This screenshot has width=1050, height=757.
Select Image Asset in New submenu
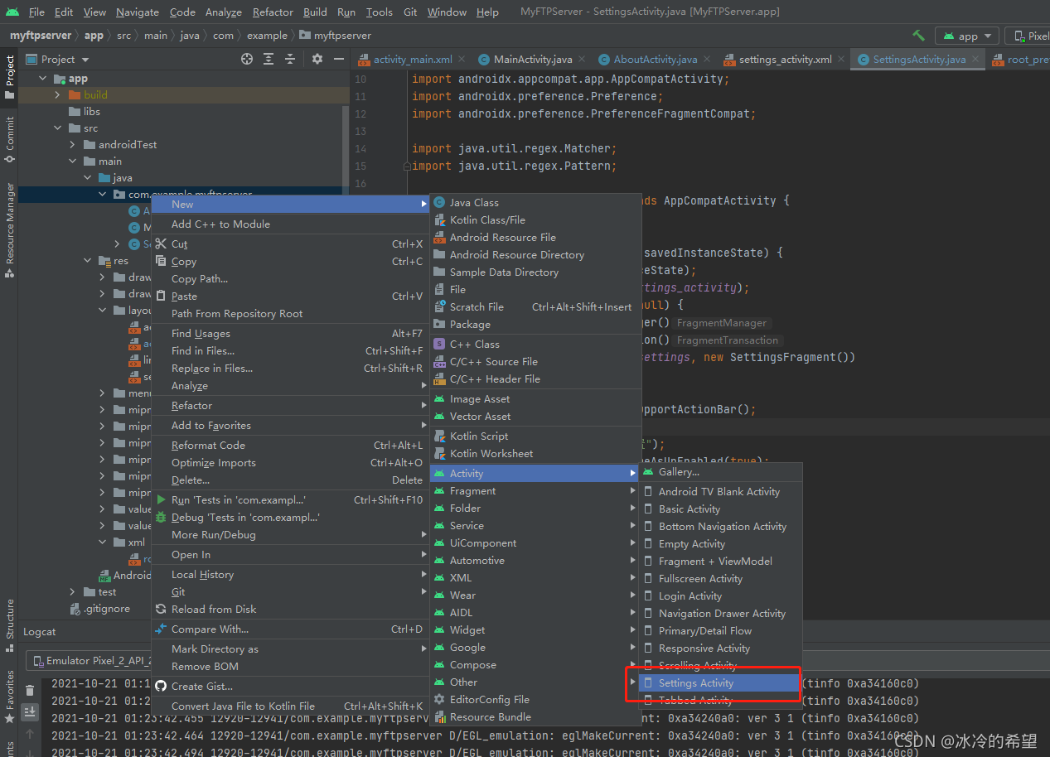coord(535,398)
